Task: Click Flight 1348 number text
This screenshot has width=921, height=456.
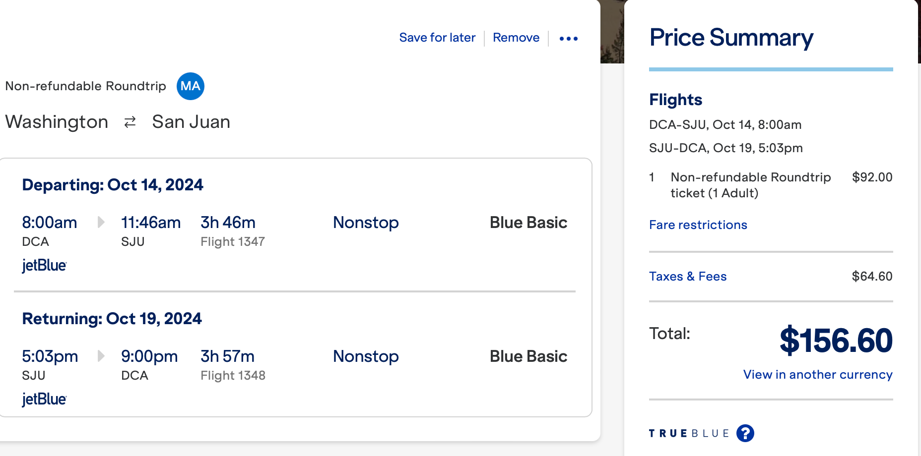Action: click(x=233, y=376)
